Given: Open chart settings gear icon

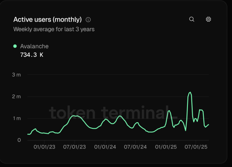Looking at the screenshot, I should 208,19.
